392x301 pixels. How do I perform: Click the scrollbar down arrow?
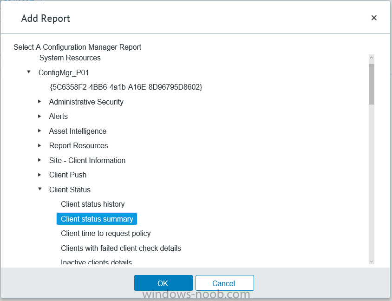[x=371, y=261]
